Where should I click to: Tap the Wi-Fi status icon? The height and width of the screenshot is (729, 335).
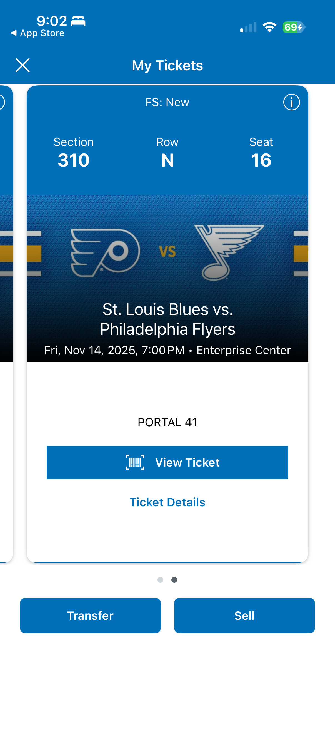point(269,27)
